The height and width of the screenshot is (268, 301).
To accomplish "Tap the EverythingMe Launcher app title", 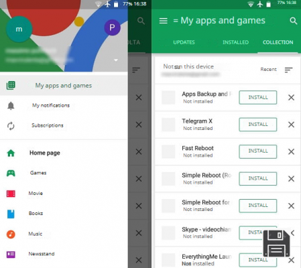I will [x=206, y=257].
